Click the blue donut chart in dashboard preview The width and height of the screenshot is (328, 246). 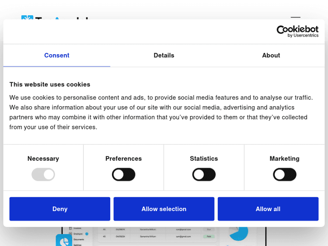coord(240,232)
